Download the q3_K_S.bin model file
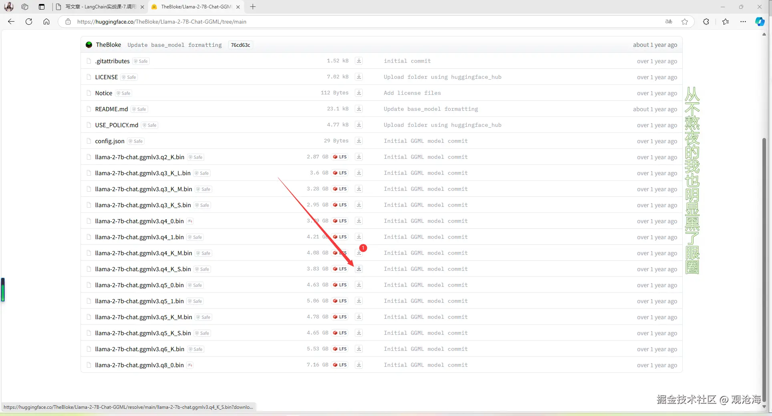Image resolution: width=772 pixels, height=416 pixels. point(359,205)
